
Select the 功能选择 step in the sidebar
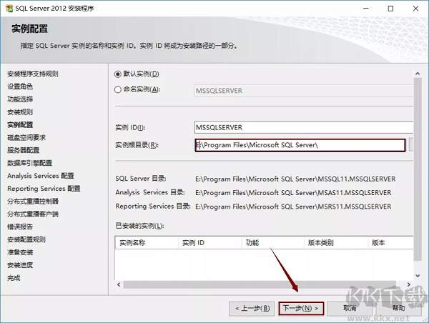pyautogui.click(x=20, y=99)
